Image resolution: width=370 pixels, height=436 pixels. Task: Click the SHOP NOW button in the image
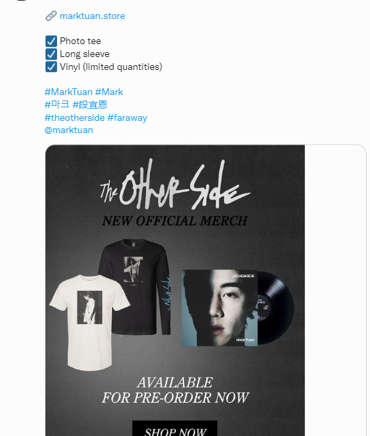pyautogui.click(x=174, y=429)
